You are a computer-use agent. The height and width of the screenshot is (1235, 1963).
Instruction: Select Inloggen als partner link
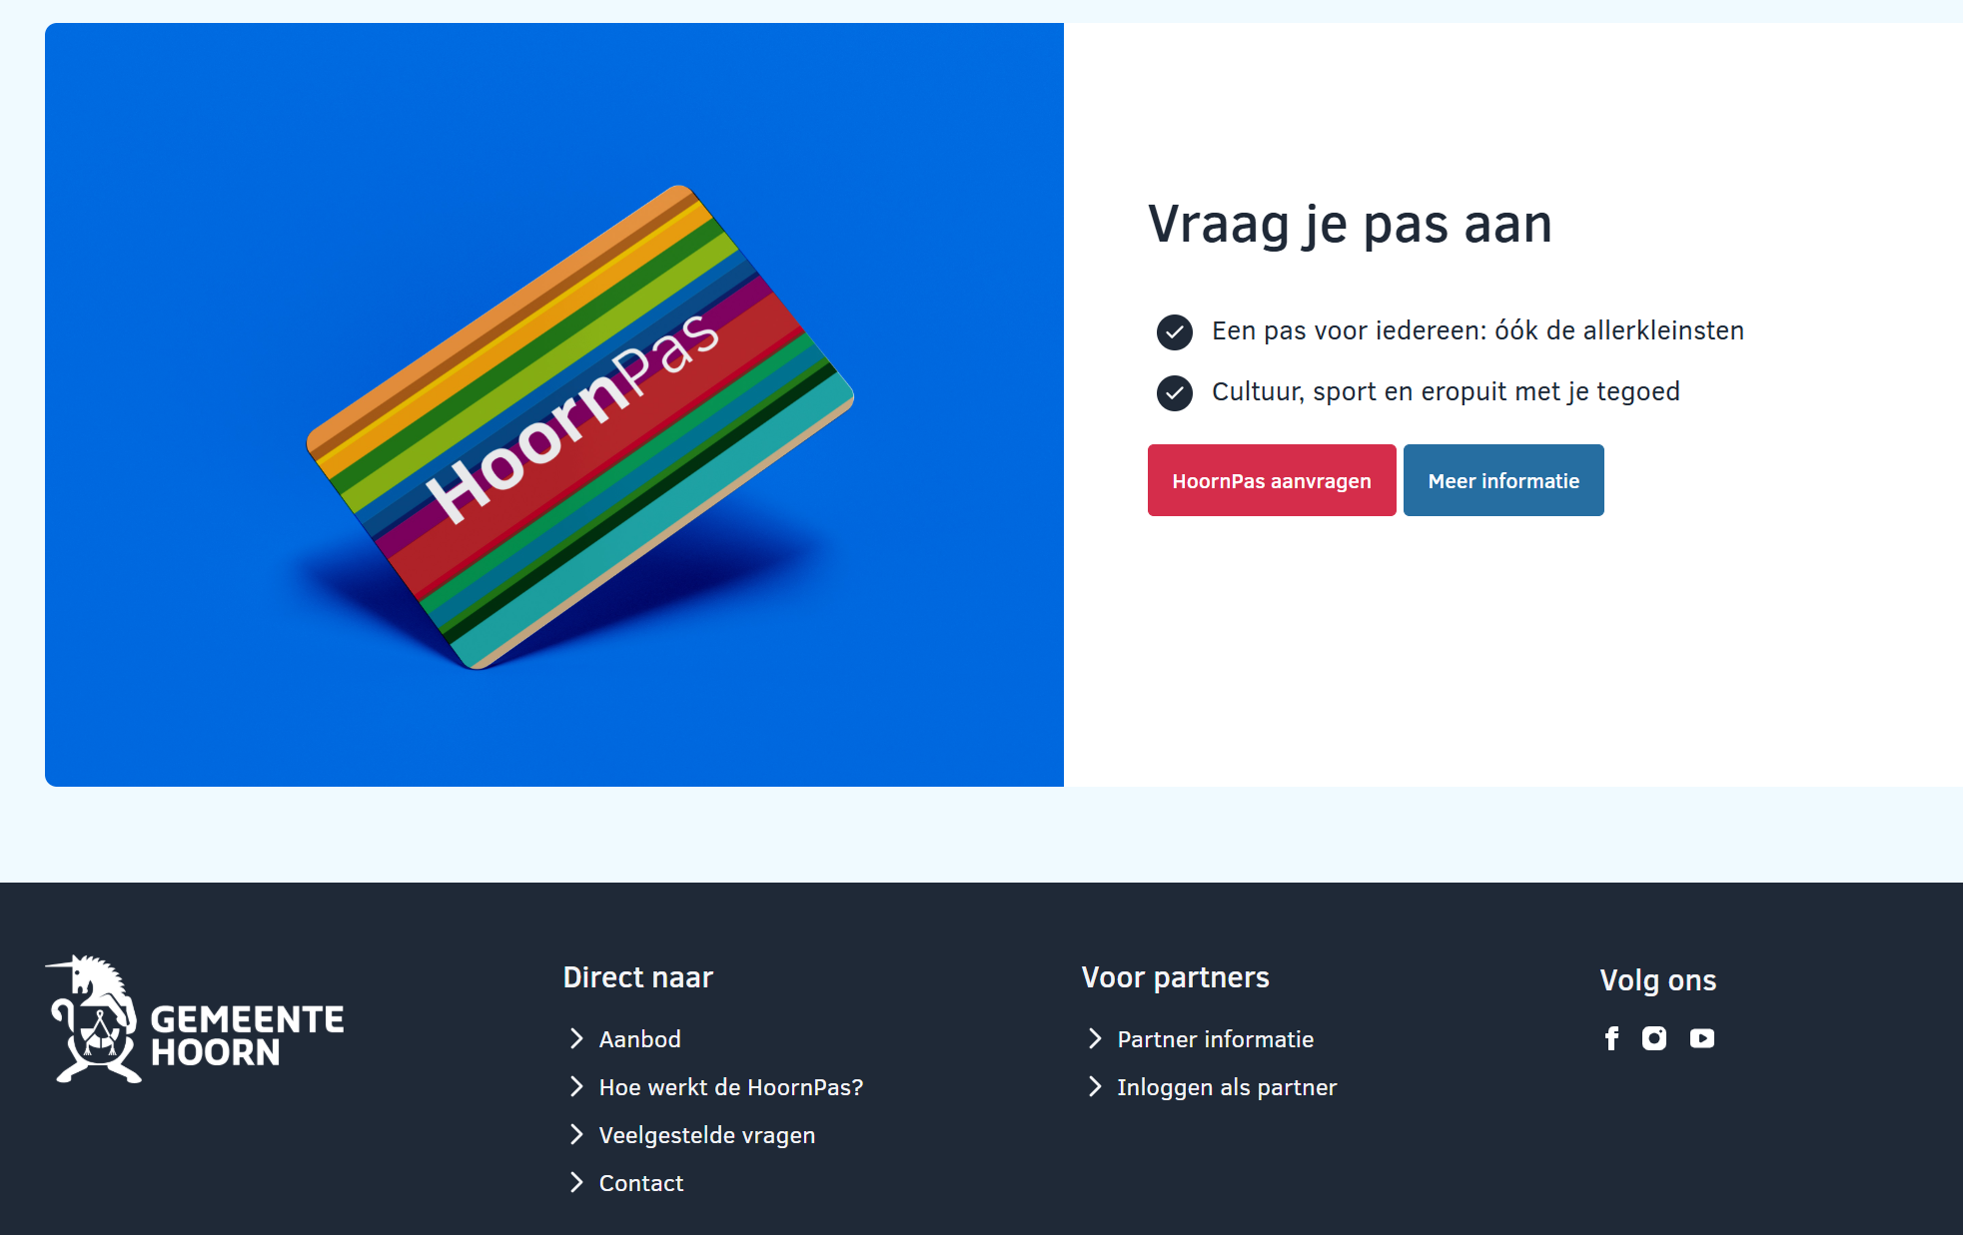(x=1226, y=1087)
